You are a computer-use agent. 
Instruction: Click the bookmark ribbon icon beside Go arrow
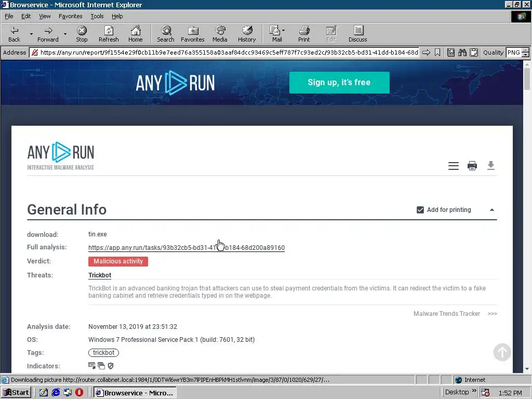point(437,52)
